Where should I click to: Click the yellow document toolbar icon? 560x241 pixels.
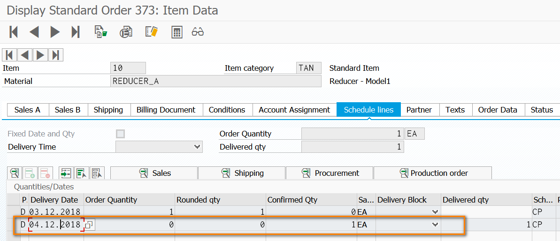click(x=151, y=32)
